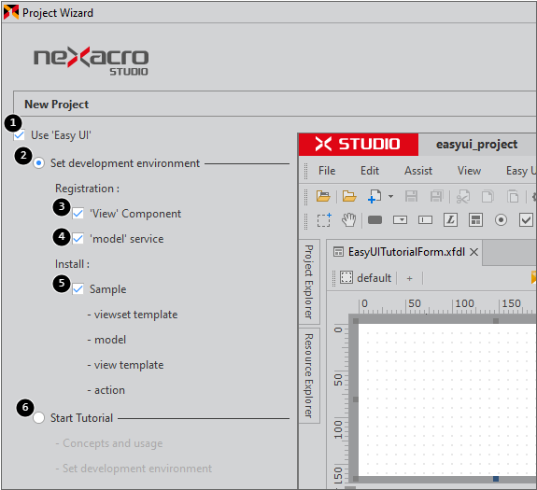Switch to the Project Explorer side tab
Screen dimensions: 537x490
[x=309, y=282]
